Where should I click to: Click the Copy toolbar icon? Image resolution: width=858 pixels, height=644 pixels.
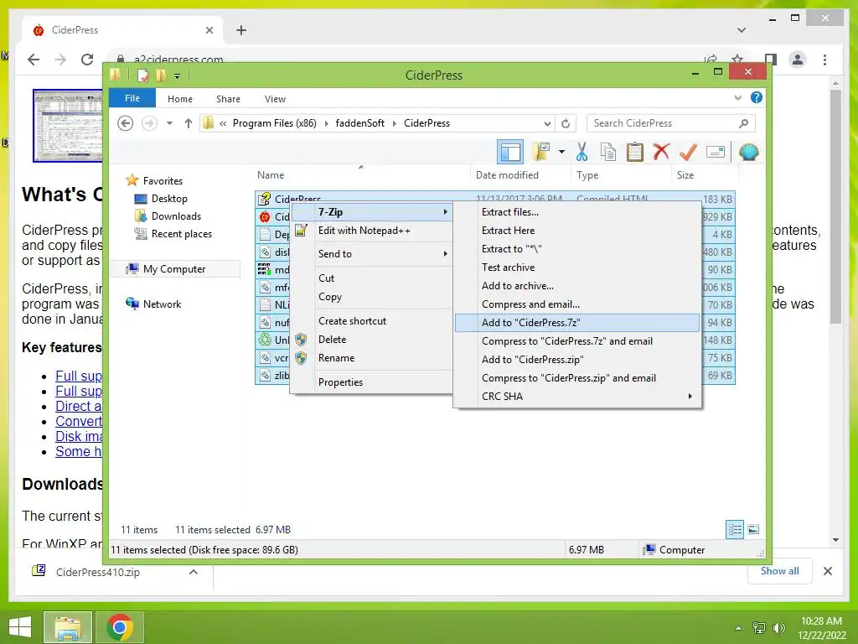point(608,153)
